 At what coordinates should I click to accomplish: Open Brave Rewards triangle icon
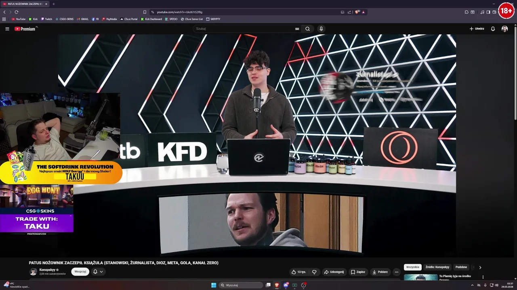tap(364, 12)
